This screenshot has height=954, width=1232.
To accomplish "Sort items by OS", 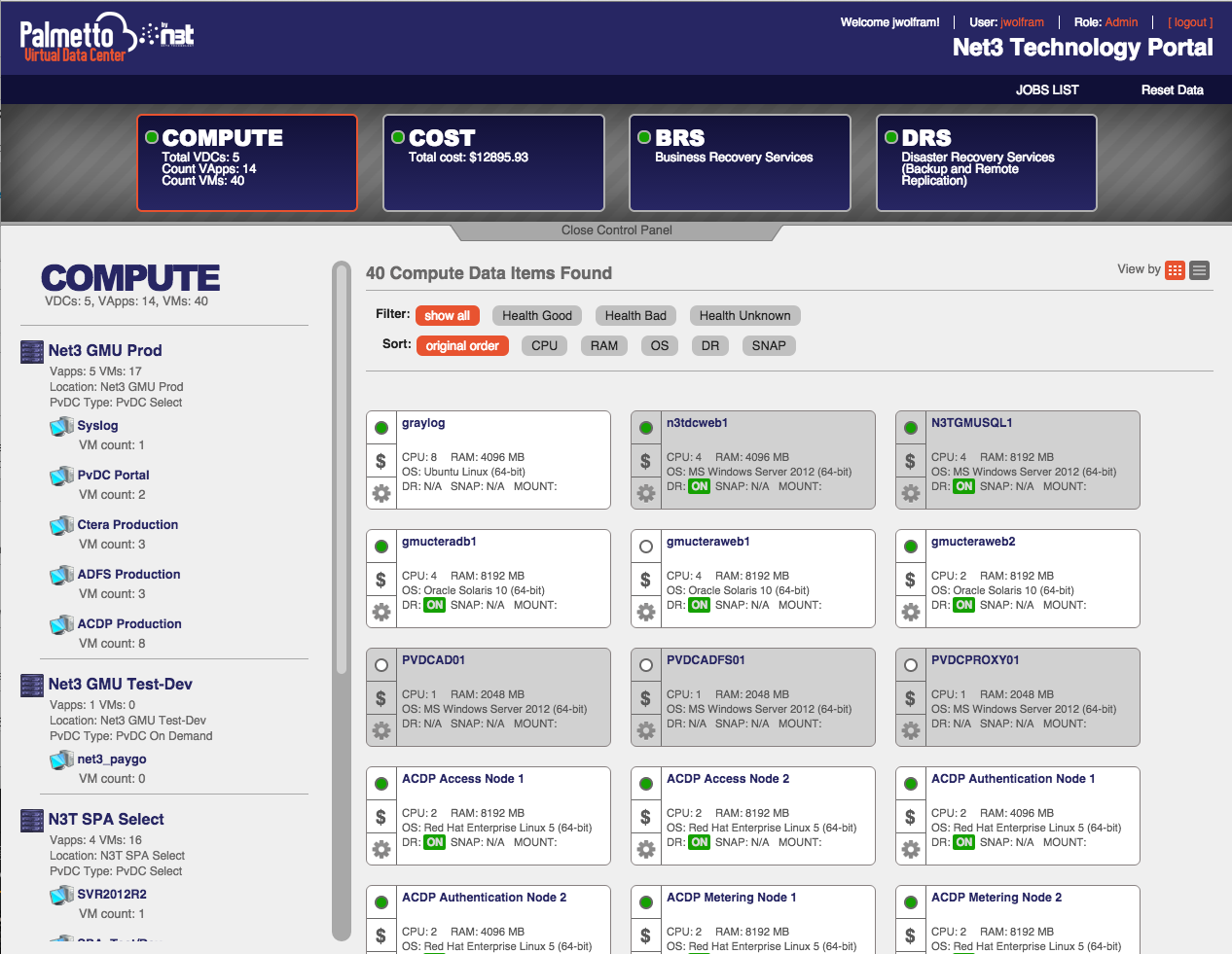I will (660, 345).
